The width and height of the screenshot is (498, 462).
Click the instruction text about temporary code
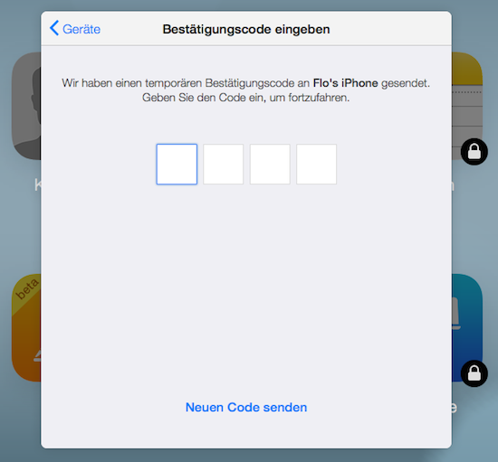(x=246, y=90)
